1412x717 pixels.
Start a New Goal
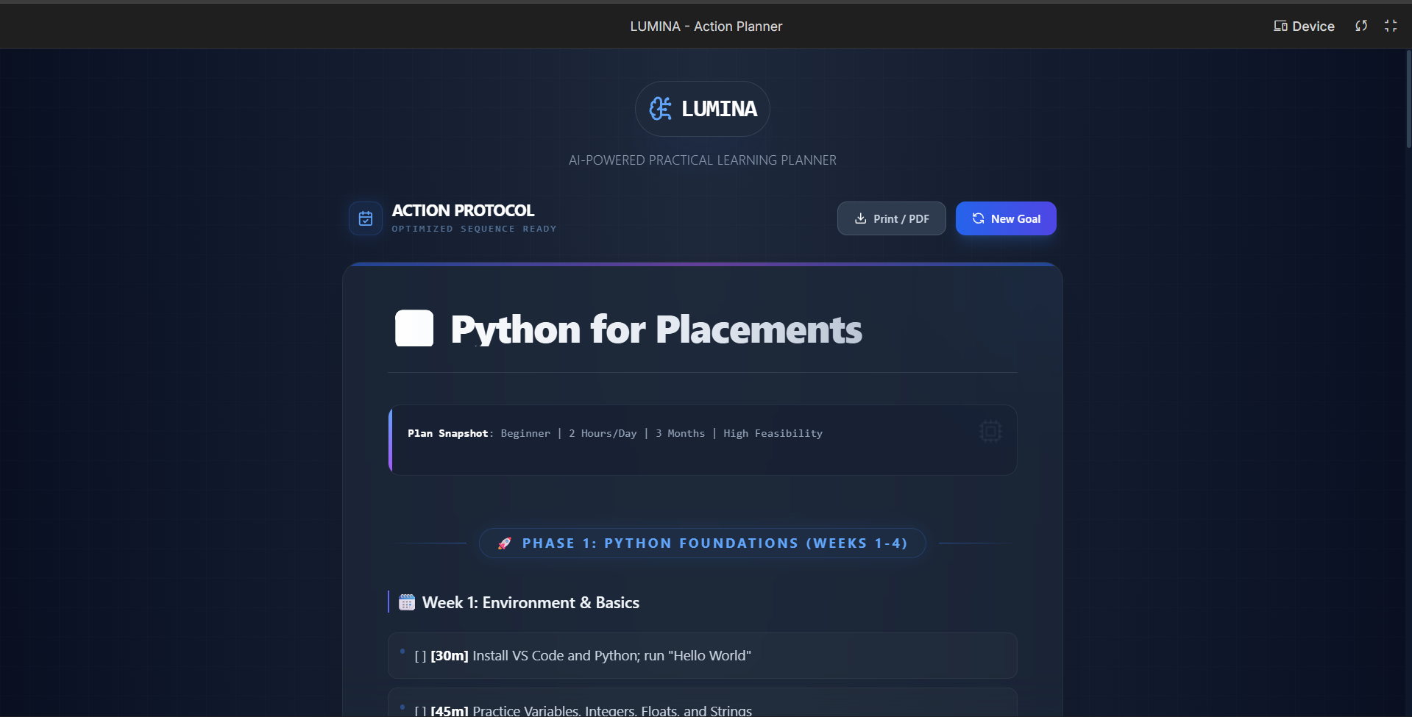point(1006,218)
